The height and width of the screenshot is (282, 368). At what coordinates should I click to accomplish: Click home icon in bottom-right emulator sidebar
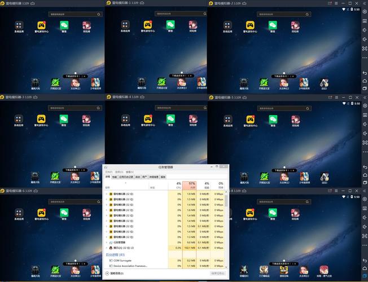click(365, 268)
